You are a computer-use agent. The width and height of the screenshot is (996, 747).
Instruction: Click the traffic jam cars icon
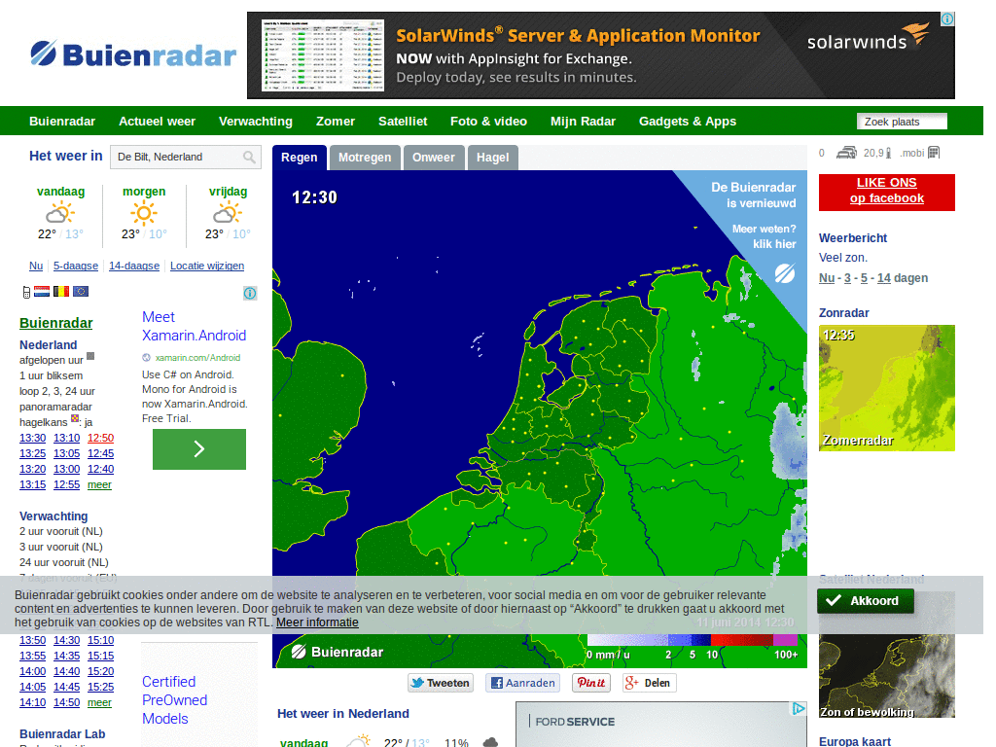(x=846, y=153)
